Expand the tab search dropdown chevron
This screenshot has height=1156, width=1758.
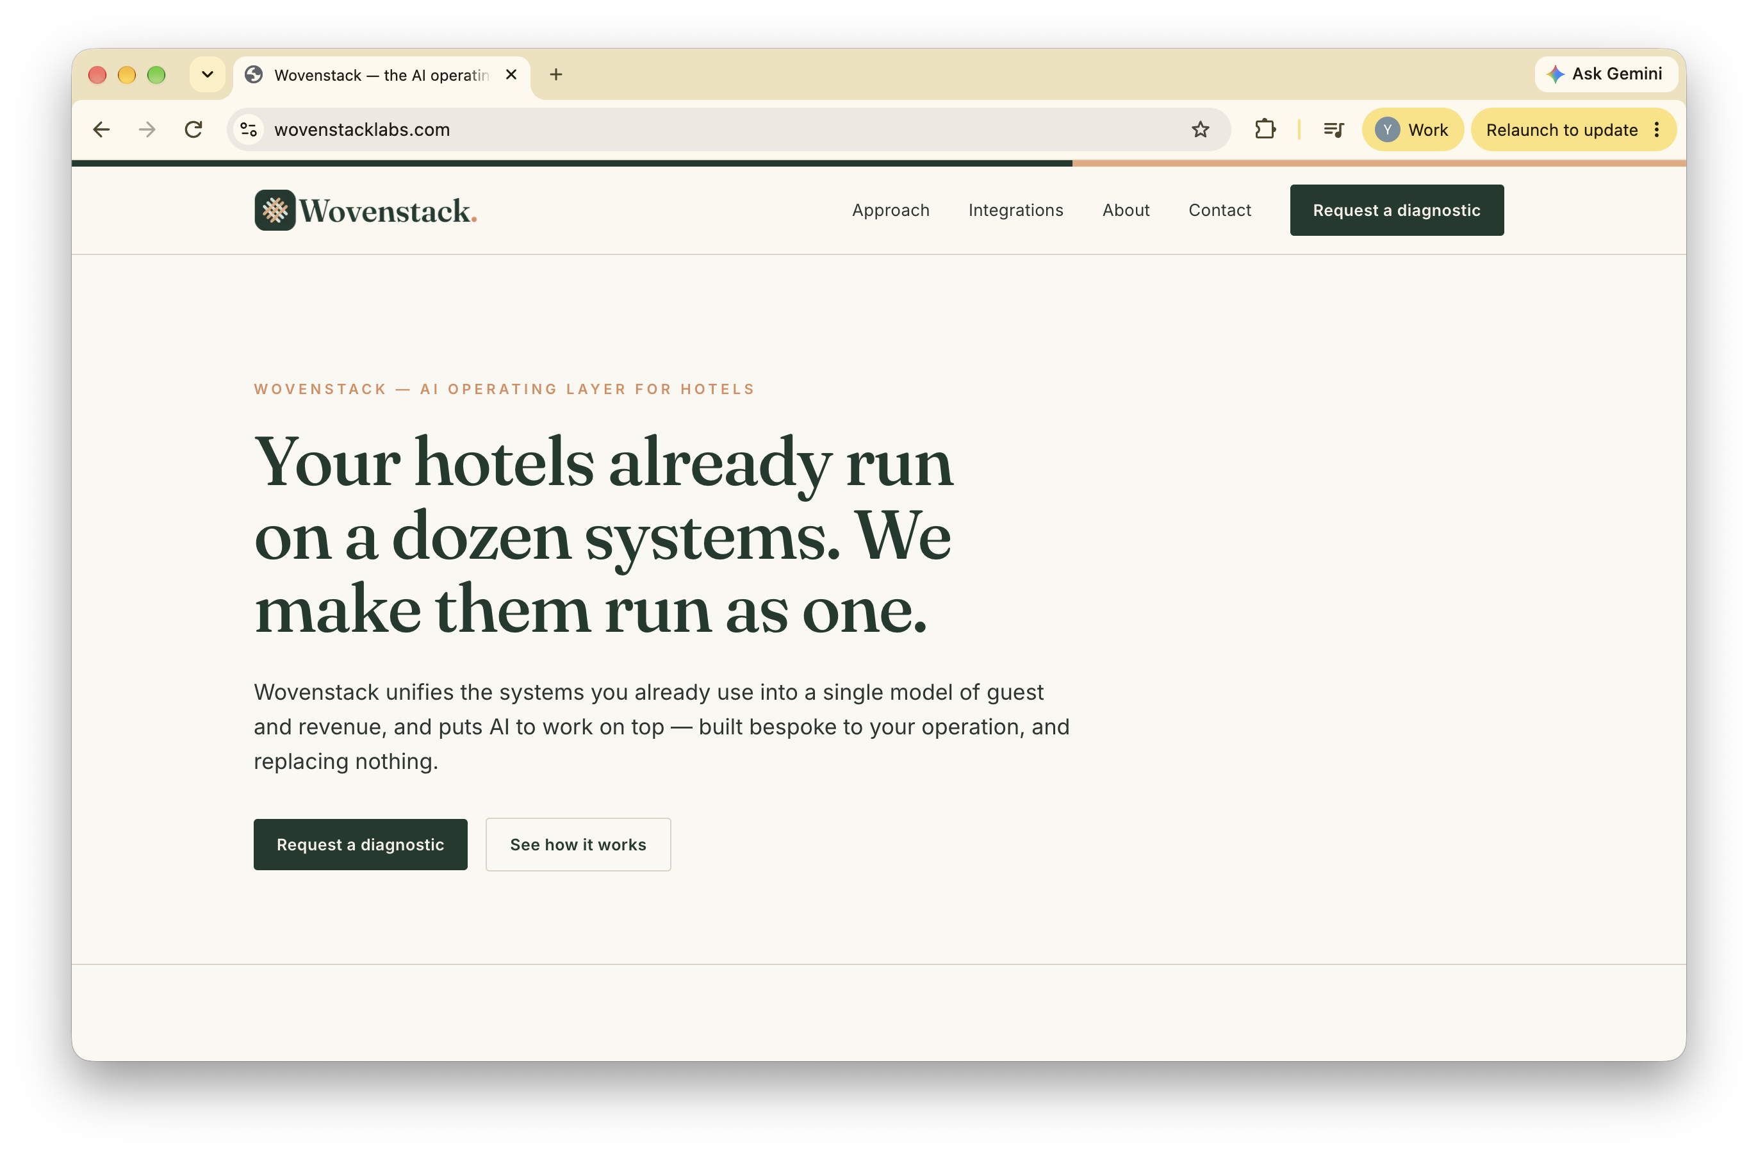click(208, 74)
